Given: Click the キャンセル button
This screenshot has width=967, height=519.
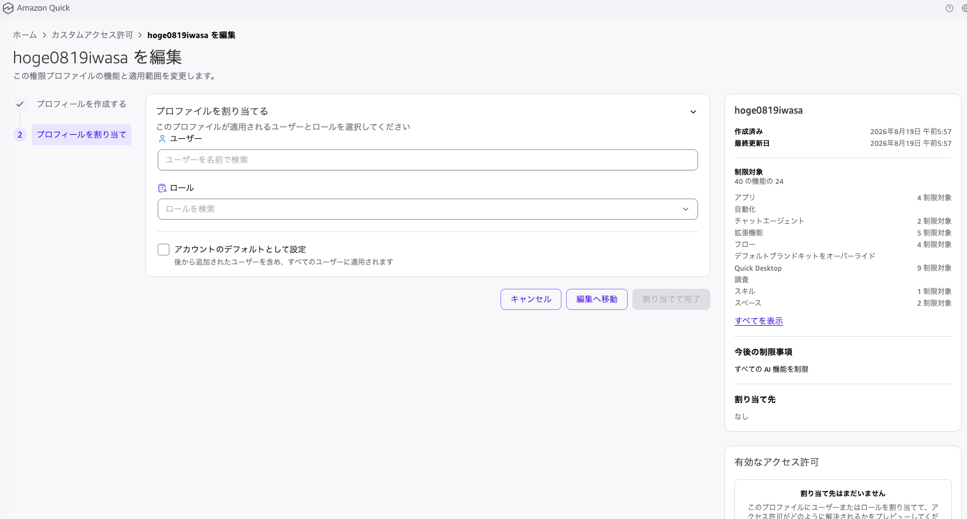Looking at the screenshot, I should [x=531, y=299].
